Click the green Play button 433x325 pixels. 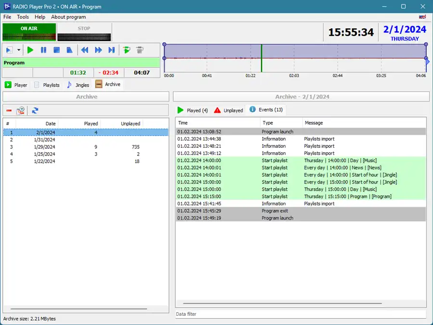[30, 50]
